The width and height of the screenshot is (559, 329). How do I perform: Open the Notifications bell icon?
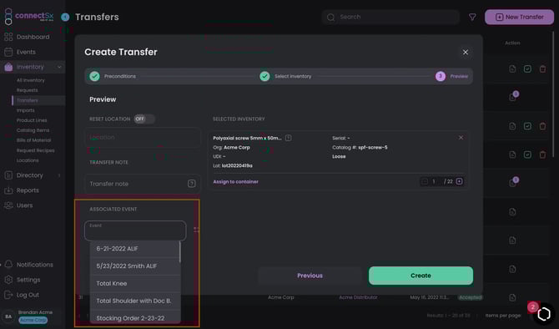click(8, 265)
